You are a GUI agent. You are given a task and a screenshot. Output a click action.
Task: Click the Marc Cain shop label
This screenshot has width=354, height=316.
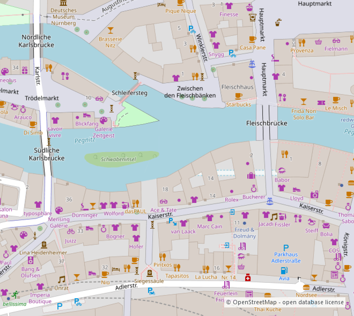click(x=210, y=227)
